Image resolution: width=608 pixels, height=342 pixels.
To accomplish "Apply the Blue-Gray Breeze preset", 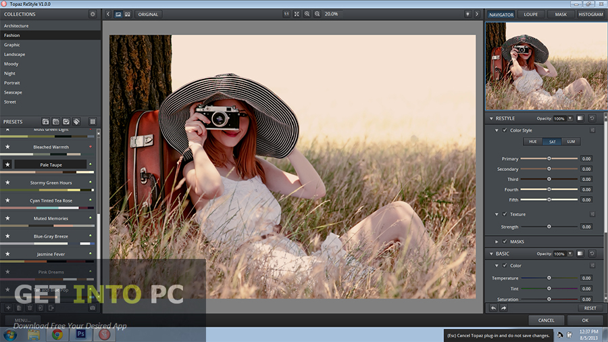I will (51, 236).
